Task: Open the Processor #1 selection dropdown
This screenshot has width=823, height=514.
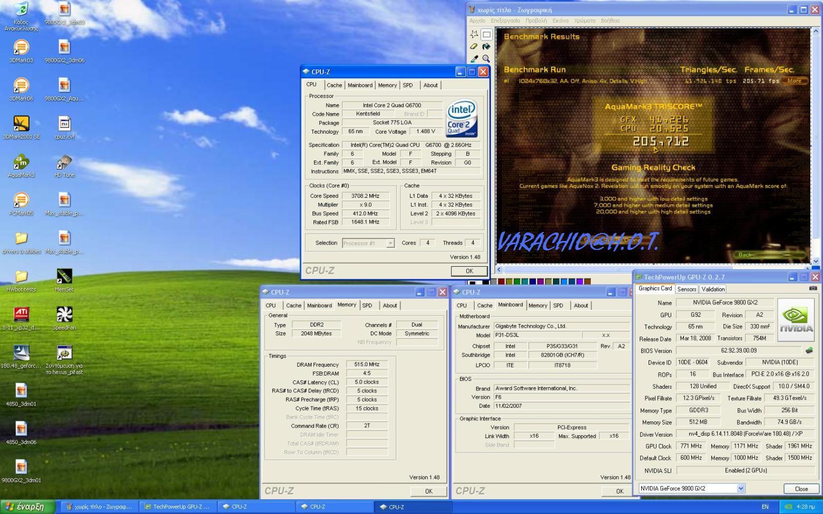Action: pyautogui.click(x=390, y=243)
